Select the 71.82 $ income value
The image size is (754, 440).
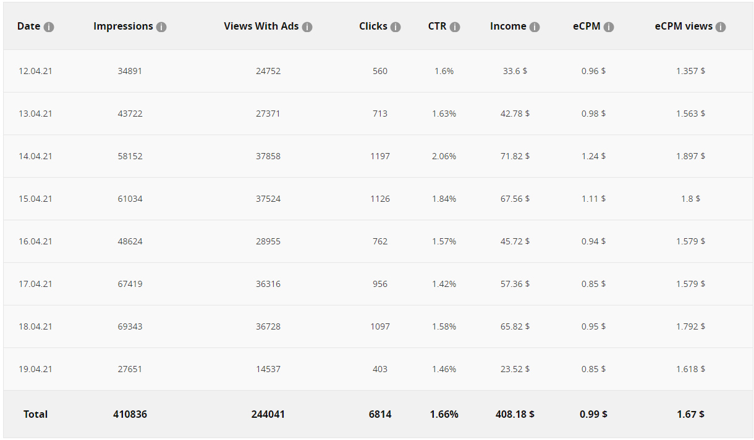coord(515,156)
